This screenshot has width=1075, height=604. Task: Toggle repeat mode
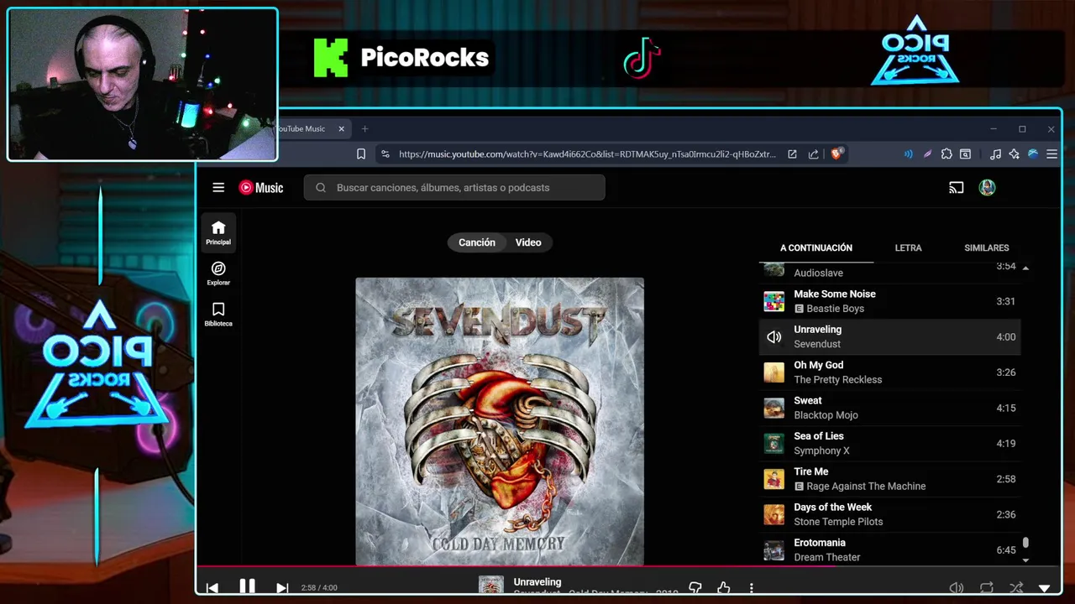pos(987,588)
